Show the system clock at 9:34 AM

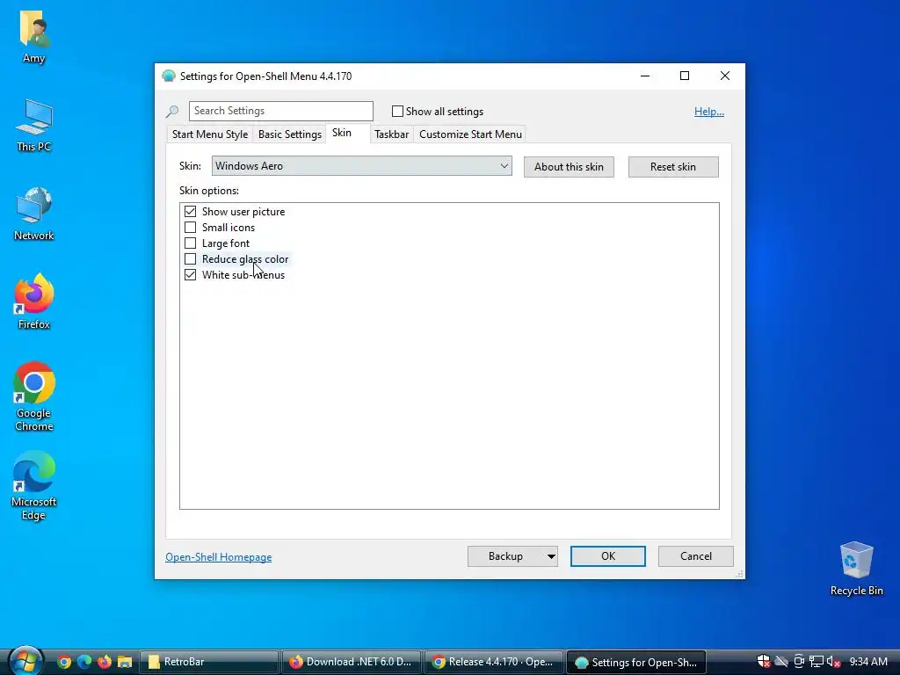click(868, 662)
